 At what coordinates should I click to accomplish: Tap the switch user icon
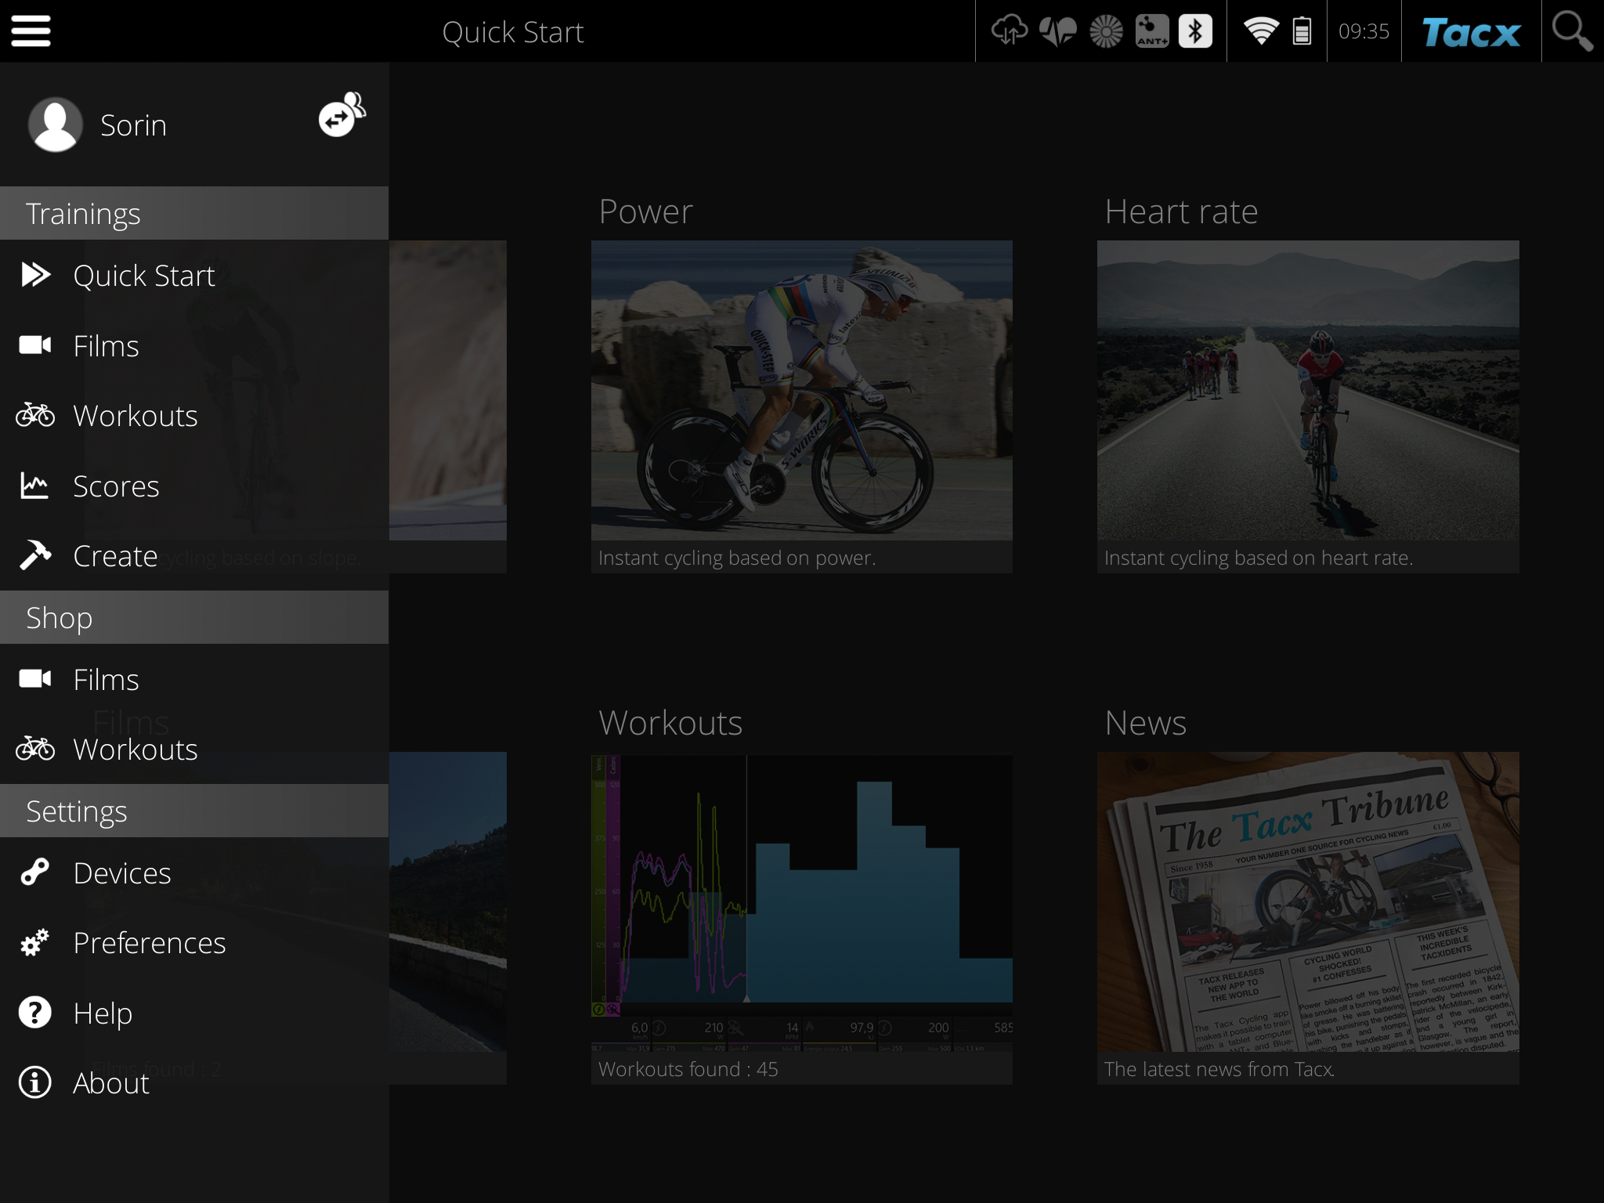[x=341, y=114]
